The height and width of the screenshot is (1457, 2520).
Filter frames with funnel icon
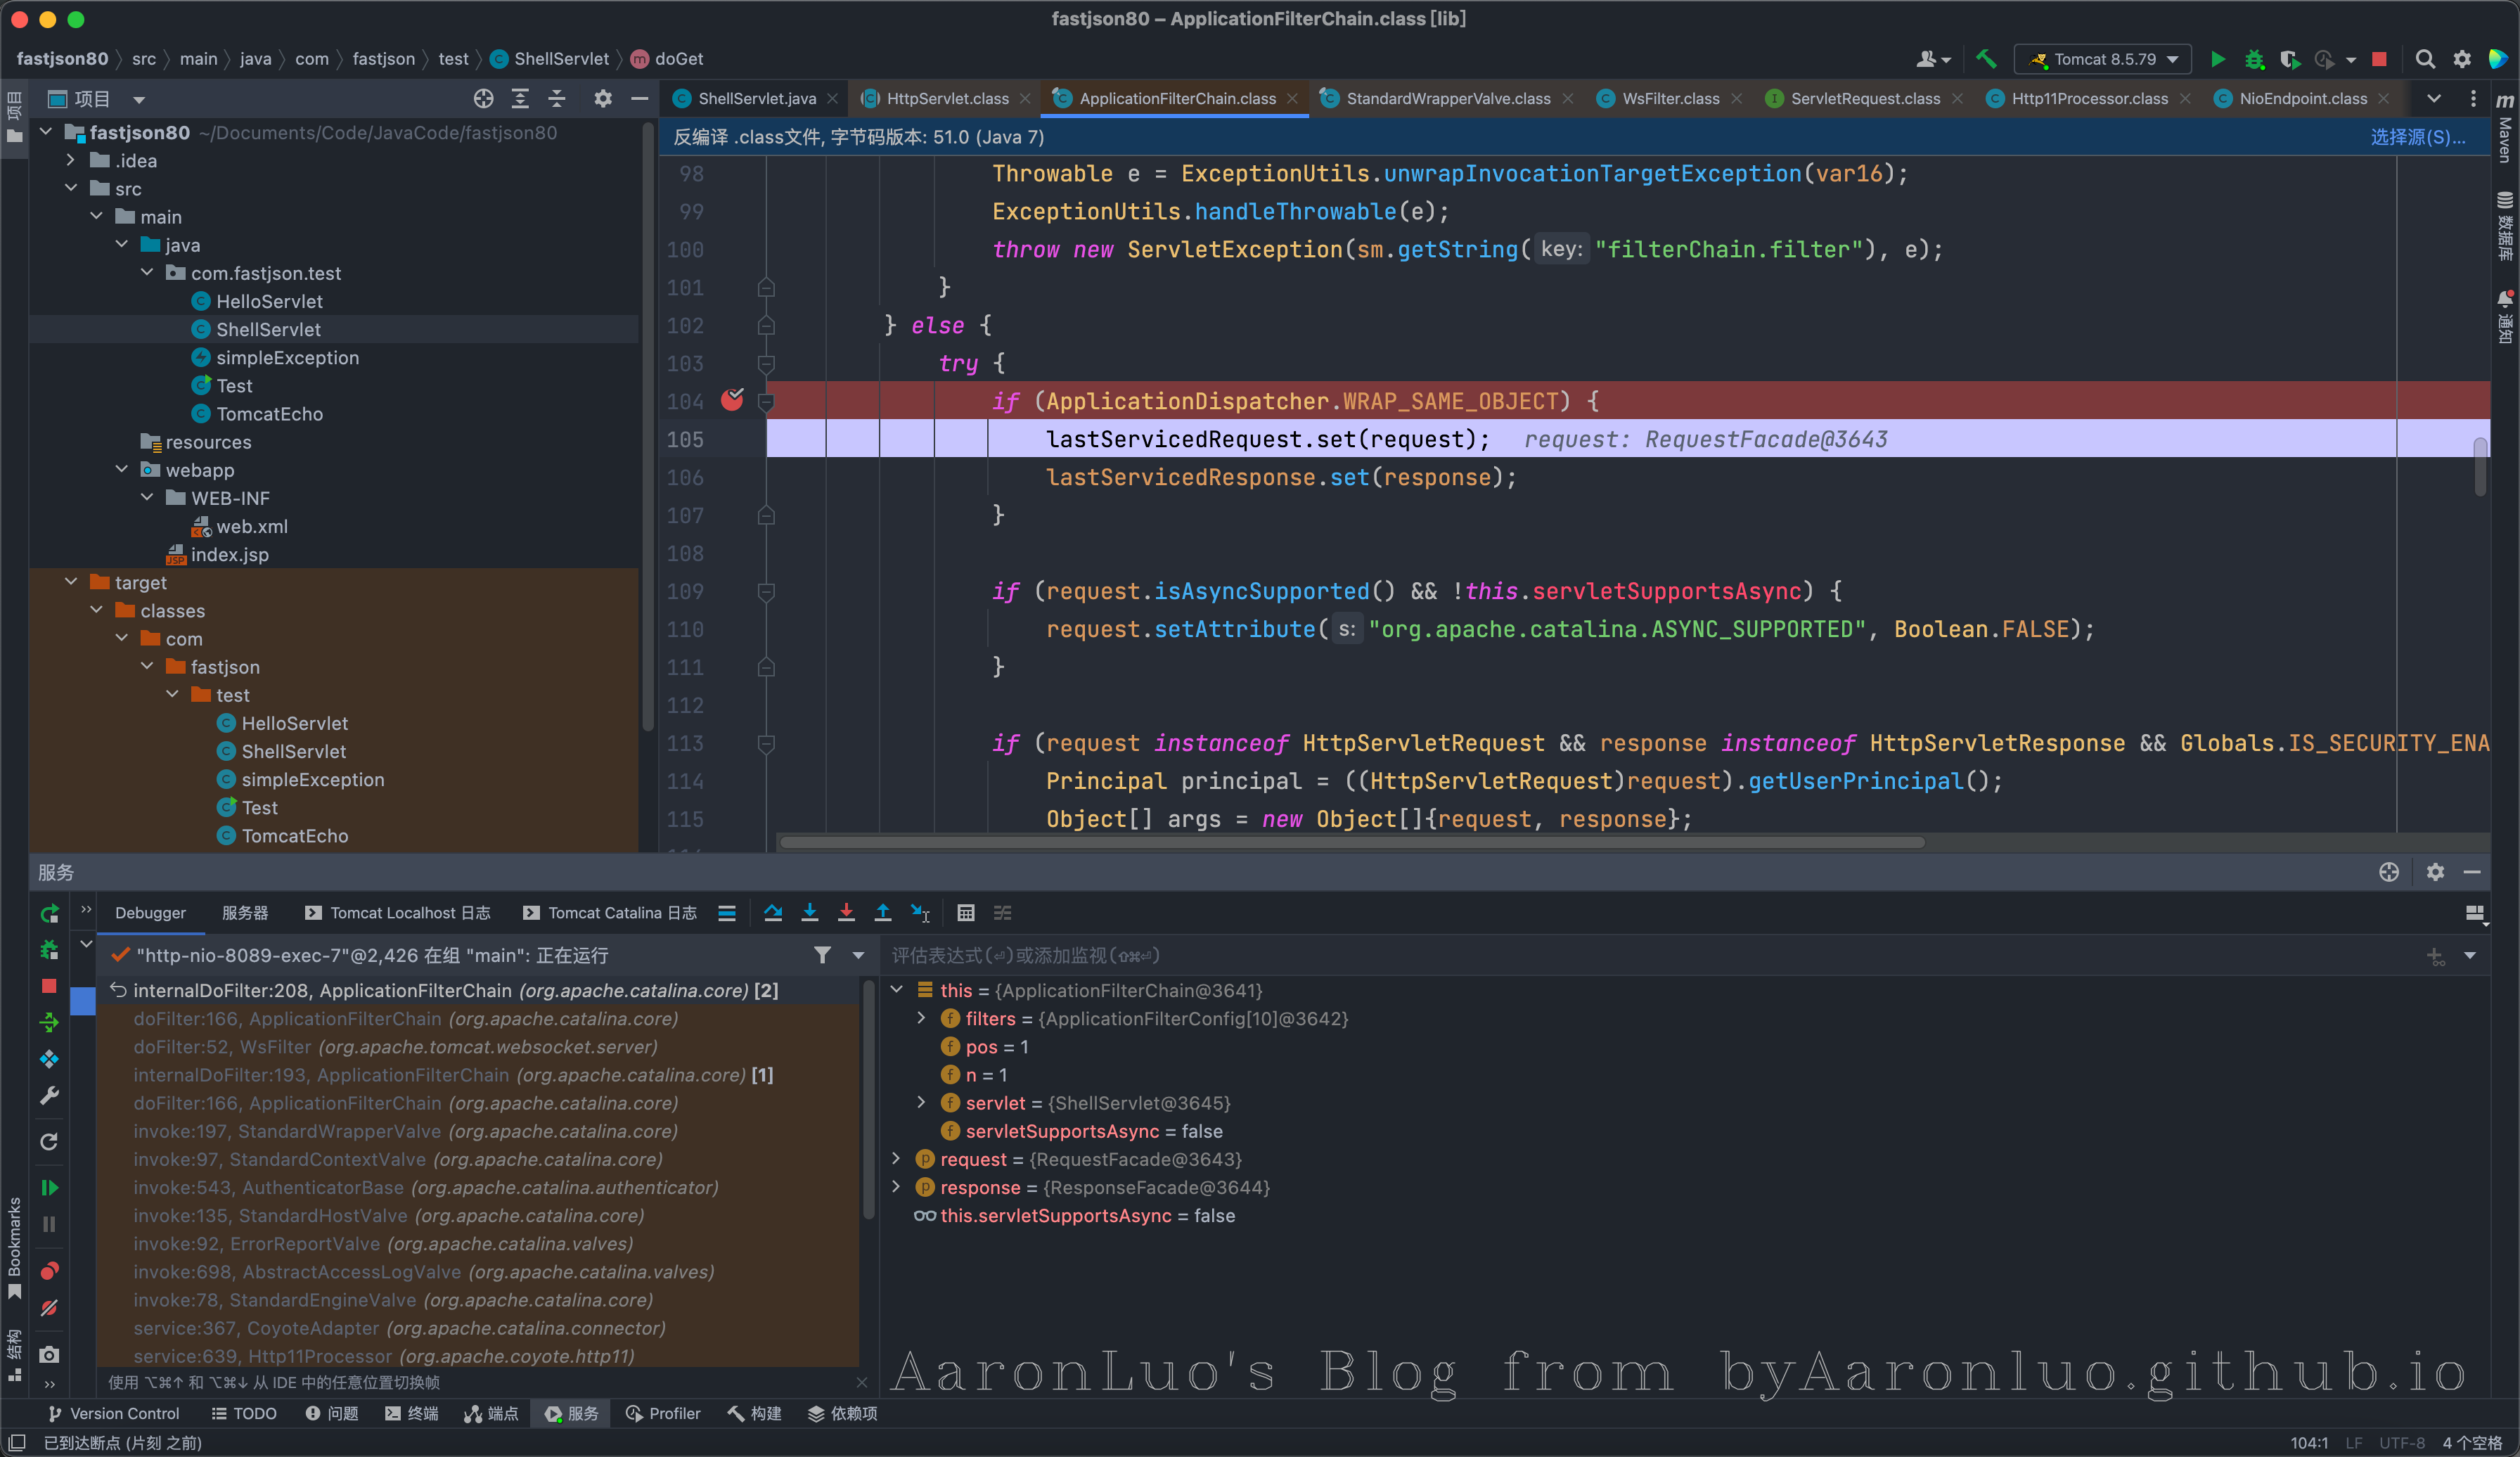pyautogui.click(x=822, y=955)
